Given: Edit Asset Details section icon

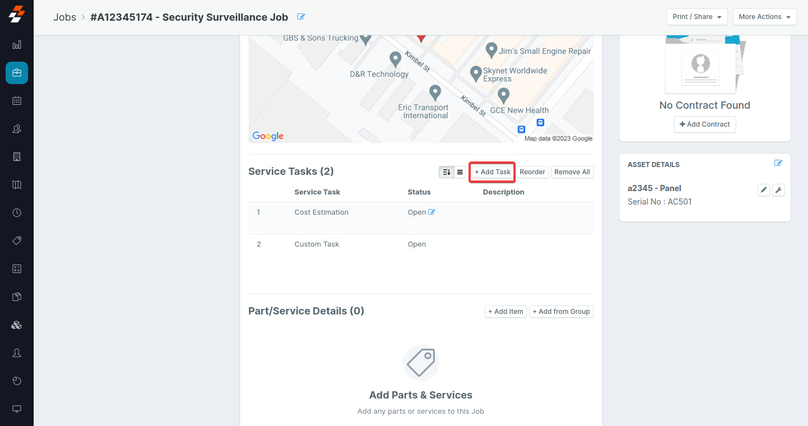Looking at the screenshot, I should (778, 163).
